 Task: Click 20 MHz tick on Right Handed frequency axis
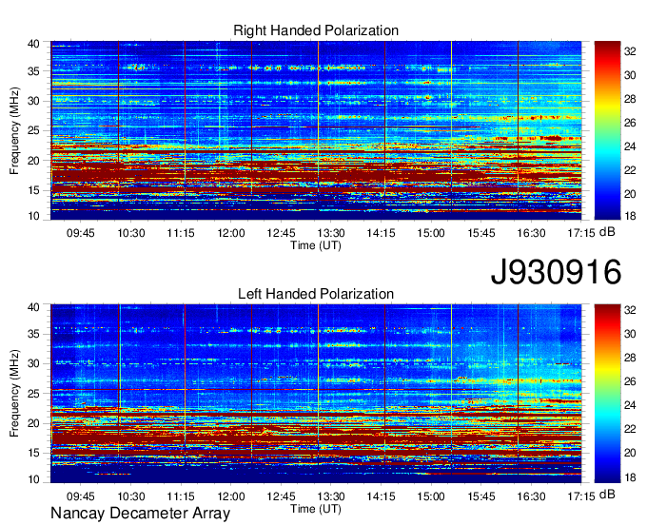coord(33,161)
